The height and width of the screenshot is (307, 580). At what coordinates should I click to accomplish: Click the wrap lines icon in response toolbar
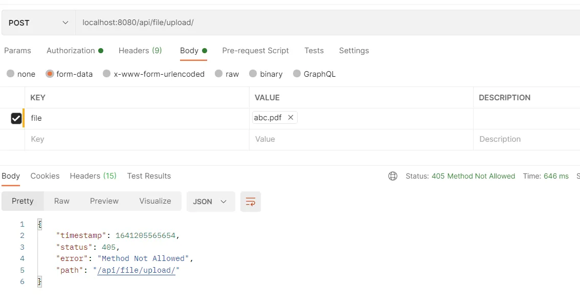pos(251,202)
